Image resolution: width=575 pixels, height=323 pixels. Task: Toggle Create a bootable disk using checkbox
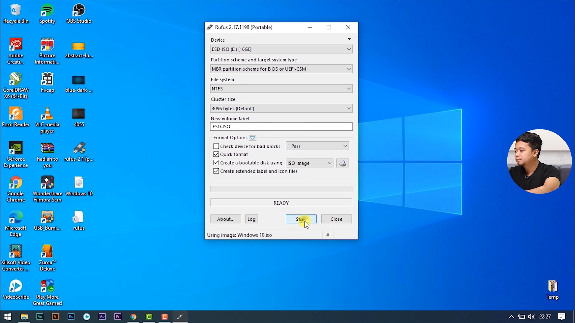216,163
